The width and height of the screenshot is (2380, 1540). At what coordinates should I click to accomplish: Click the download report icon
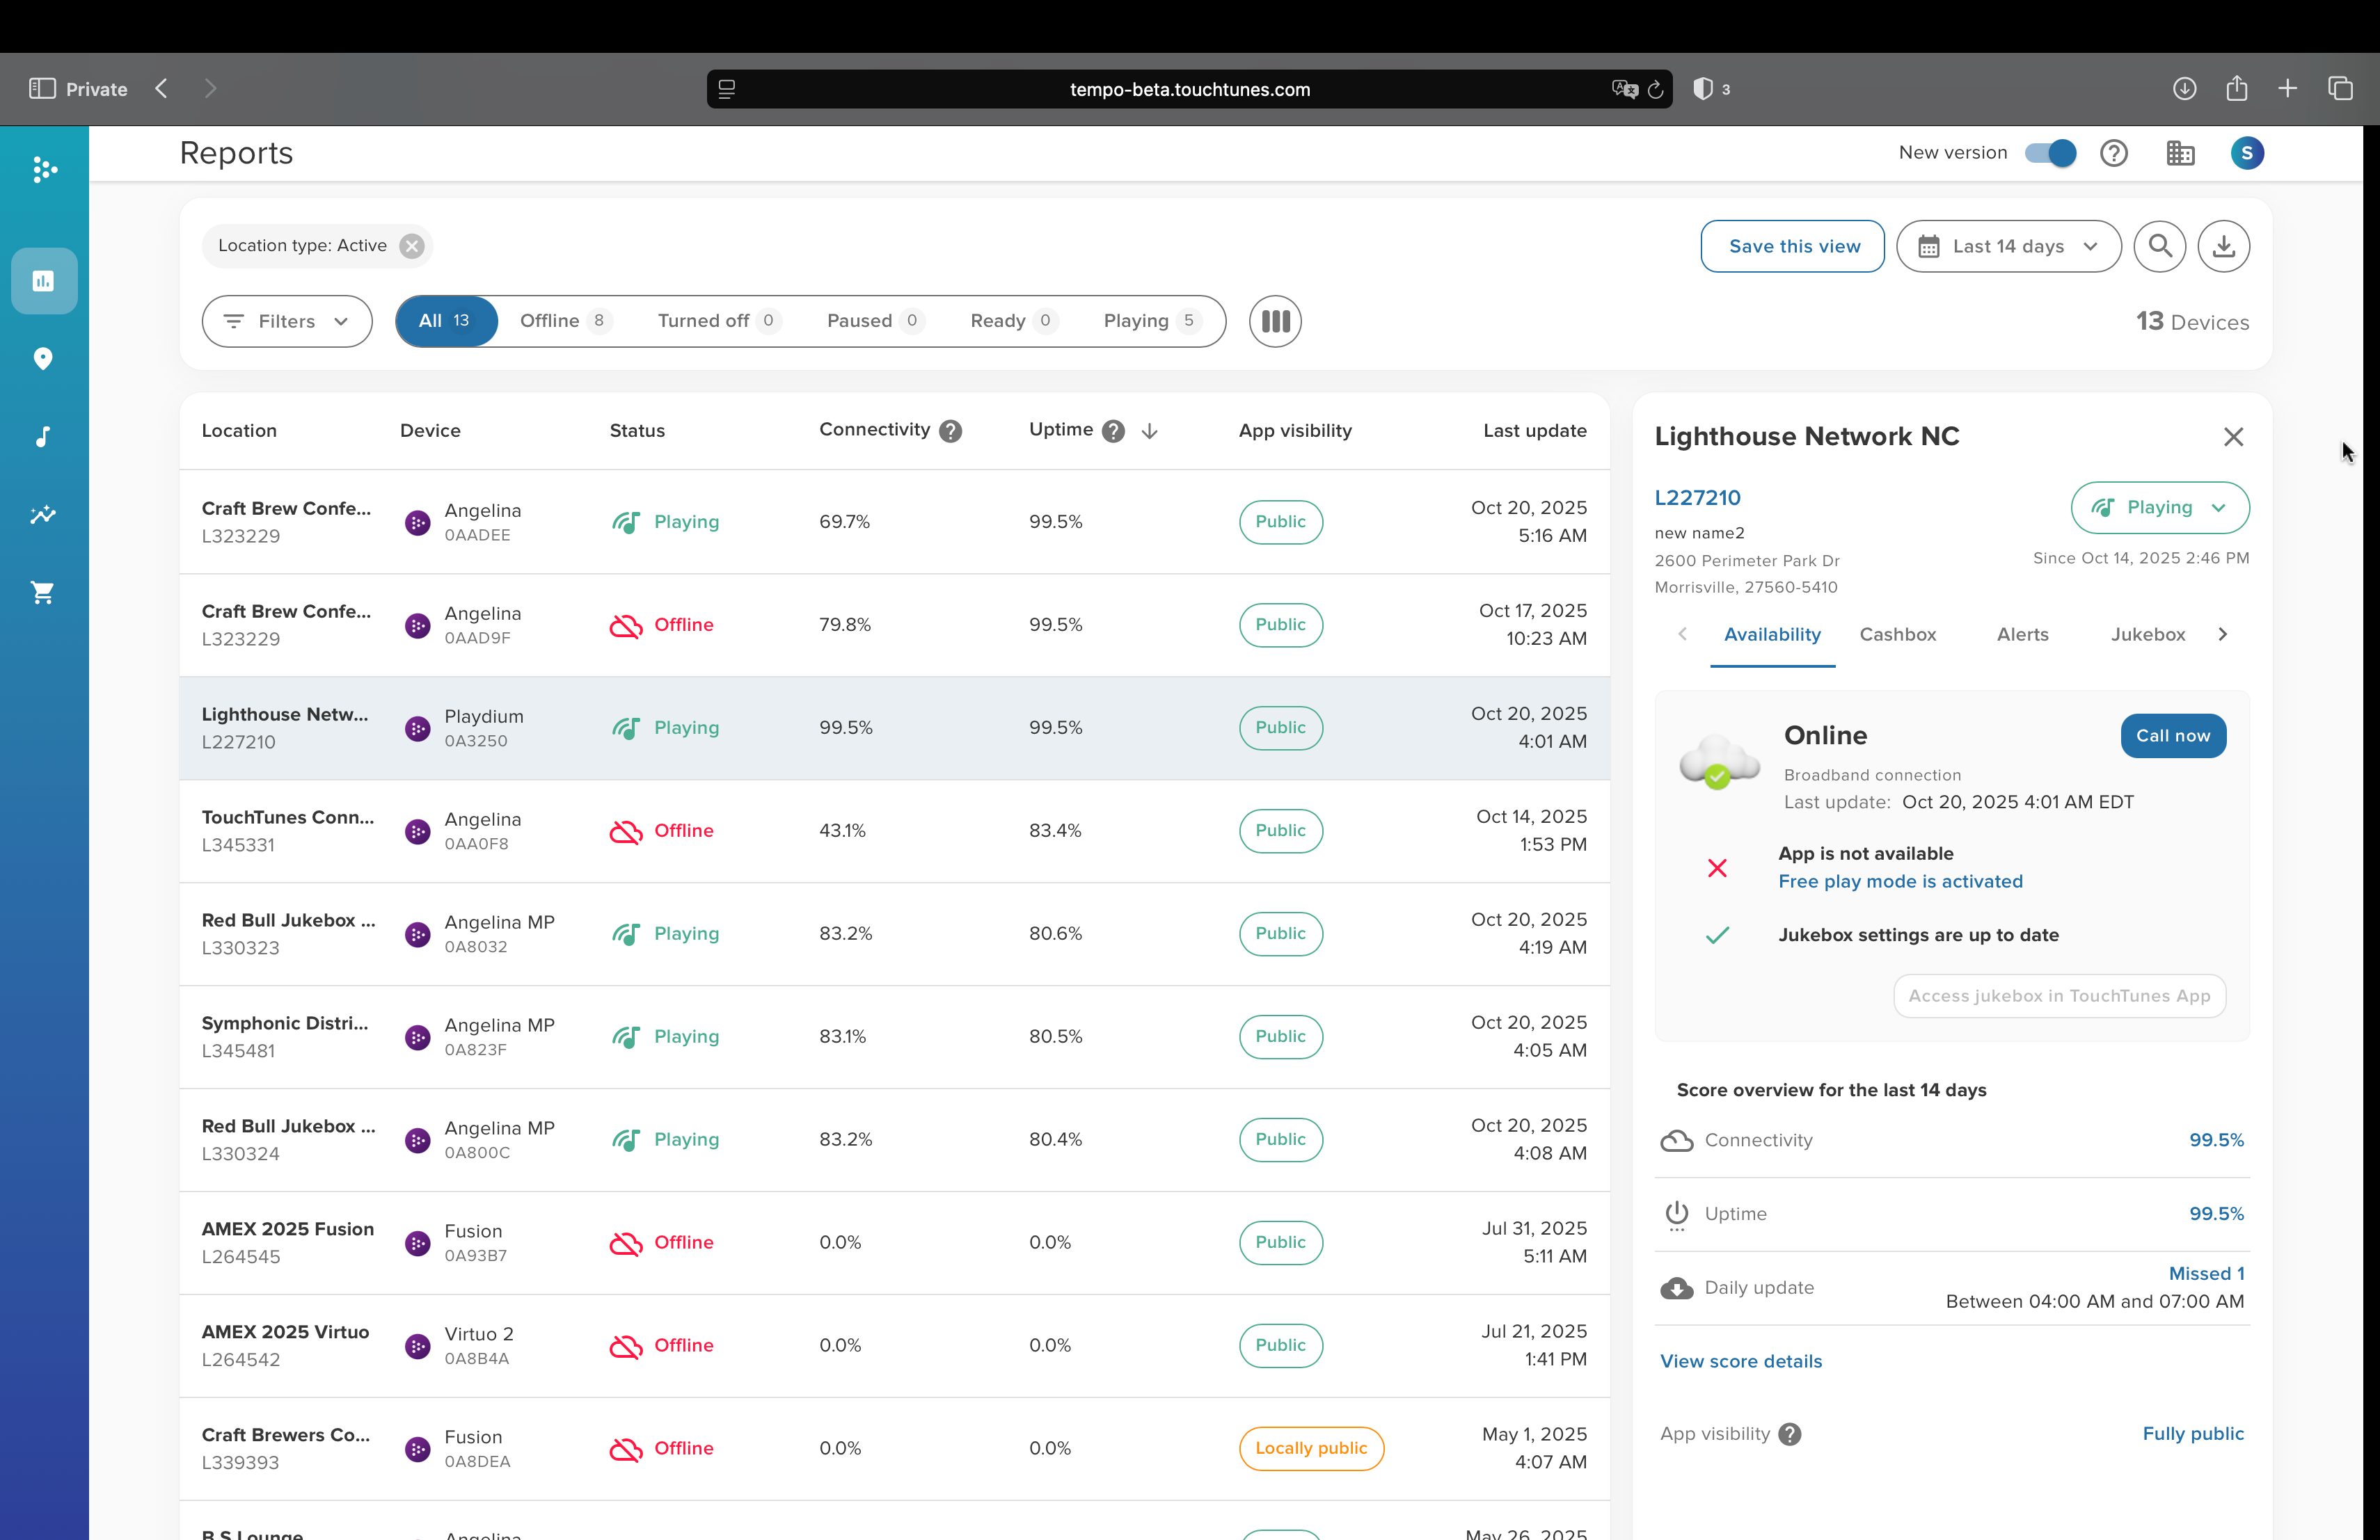pyautogui.click(x=2223, y=246)
